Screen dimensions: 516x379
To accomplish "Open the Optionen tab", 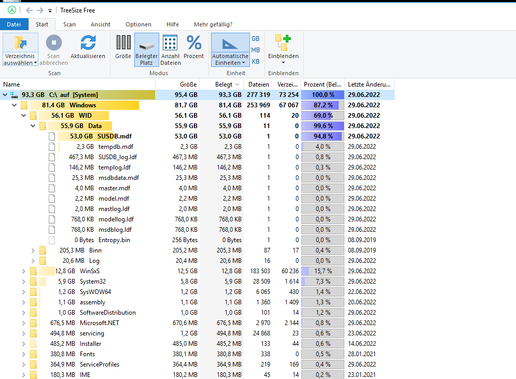I will [x=138, y=24].
